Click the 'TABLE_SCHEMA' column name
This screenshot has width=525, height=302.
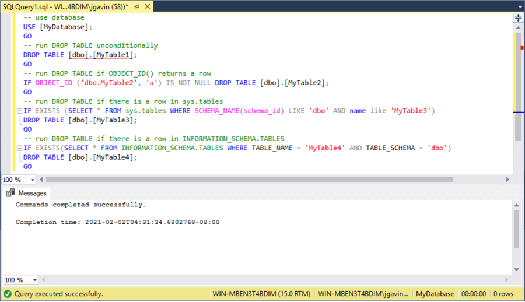tap(390, 148)
